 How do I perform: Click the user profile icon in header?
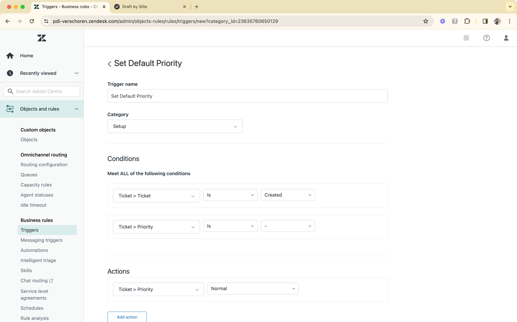[x=506, y=38]
